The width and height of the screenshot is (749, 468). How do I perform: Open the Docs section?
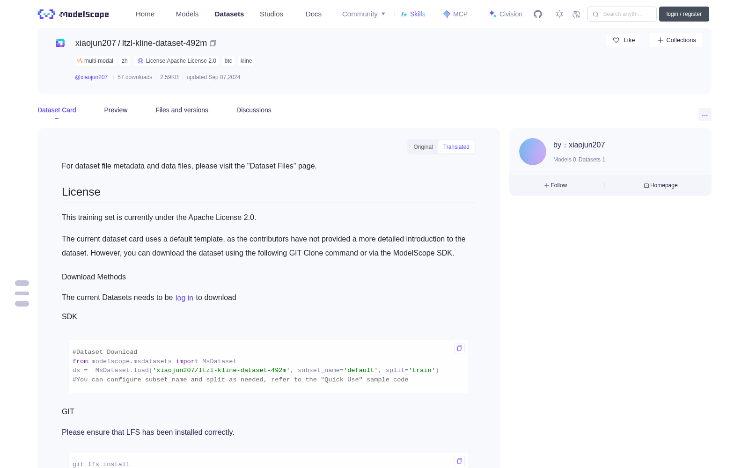click(x=314, y=14)
